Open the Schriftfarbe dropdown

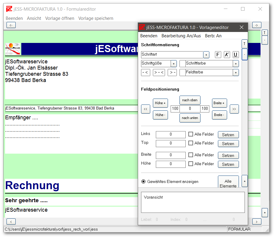click(x=236, y=64)
